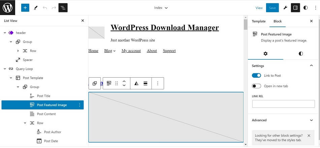Move block up with the up arrow
This screenshot has width=320, height=148.
pyautogui.click(x=124, y=81)
